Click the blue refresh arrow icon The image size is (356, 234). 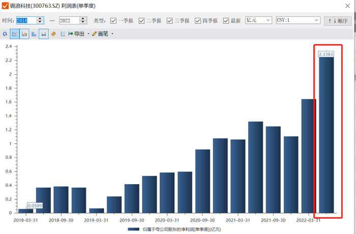pos(5,34)
